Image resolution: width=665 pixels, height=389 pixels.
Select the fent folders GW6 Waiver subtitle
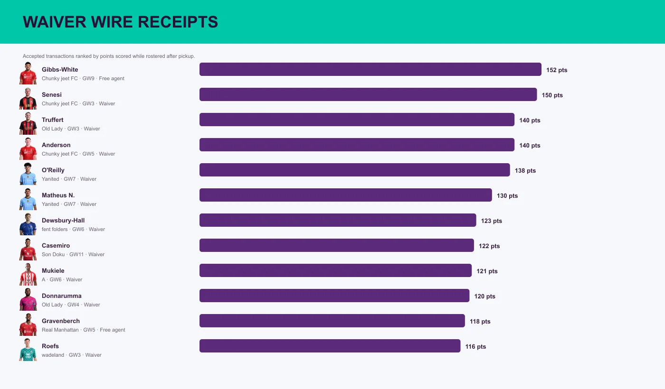click(73, 229)
